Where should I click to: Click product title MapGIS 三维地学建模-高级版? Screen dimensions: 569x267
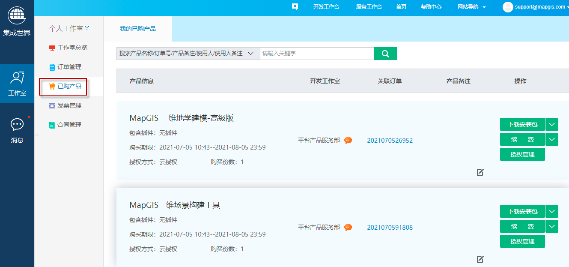(182, 118)
